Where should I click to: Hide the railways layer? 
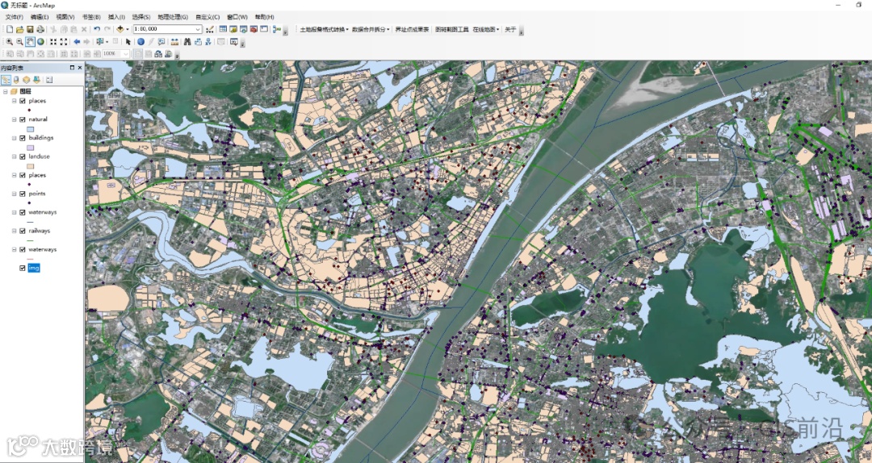23,231
